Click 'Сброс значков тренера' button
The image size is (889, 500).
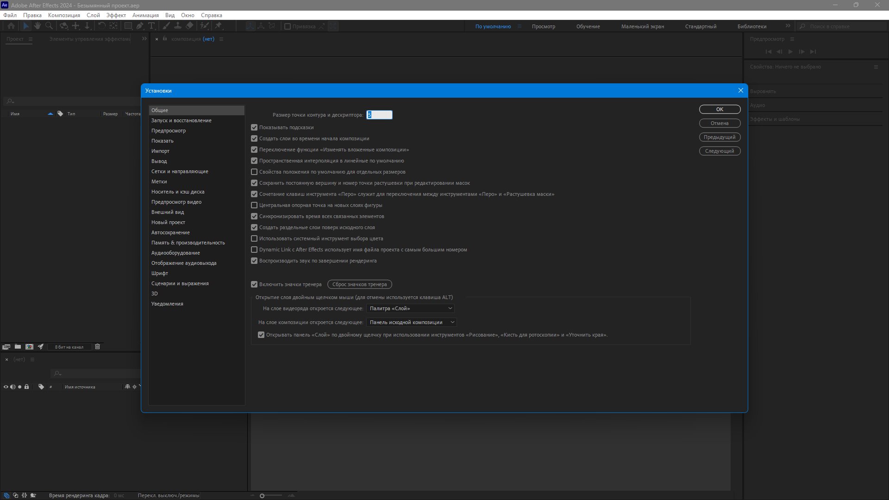click(x=359, y=284)
